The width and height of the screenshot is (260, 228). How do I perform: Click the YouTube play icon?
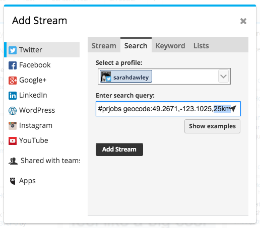(x=13, y=141)
